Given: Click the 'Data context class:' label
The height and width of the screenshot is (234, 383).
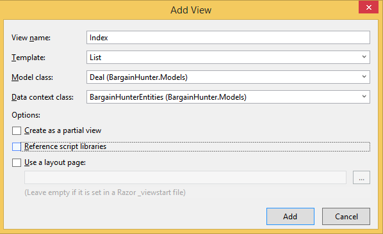Looking at the screenshot, I should click(42, 97).
